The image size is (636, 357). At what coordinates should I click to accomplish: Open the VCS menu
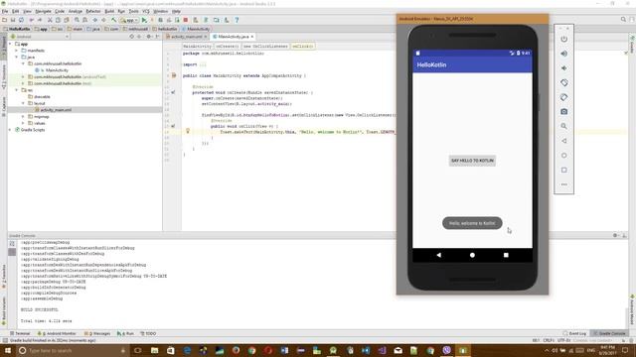tap(146, 11)
